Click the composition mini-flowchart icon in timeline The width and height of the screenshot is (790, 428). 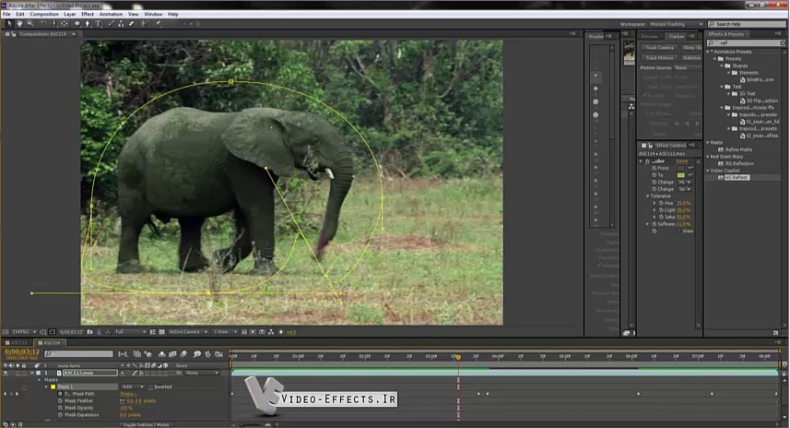coord(123,354)
